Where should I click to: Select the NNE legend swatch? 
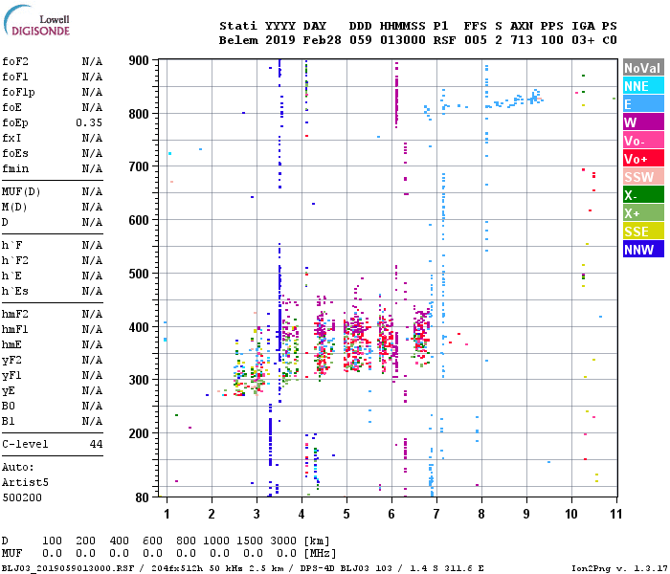[643, 86]
